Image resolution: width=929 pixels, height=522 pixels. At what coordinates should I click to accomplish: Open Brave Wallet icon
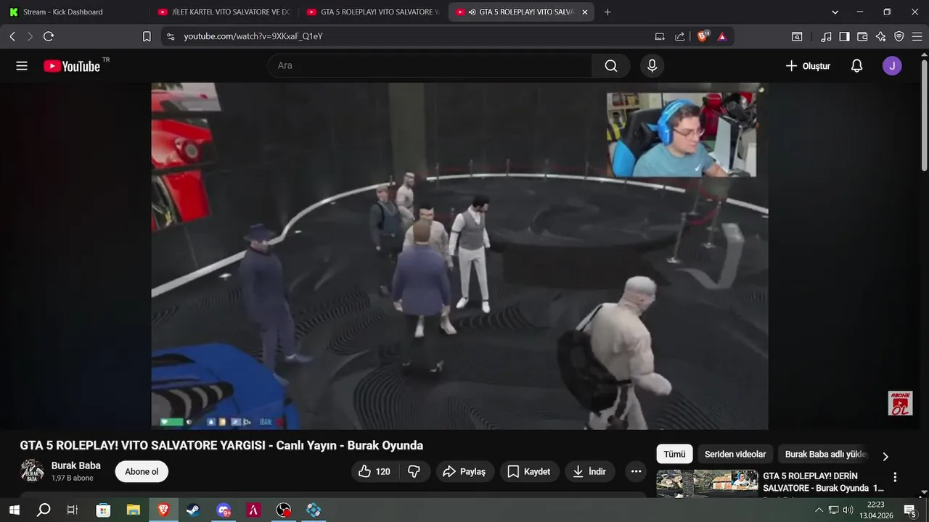862,36
